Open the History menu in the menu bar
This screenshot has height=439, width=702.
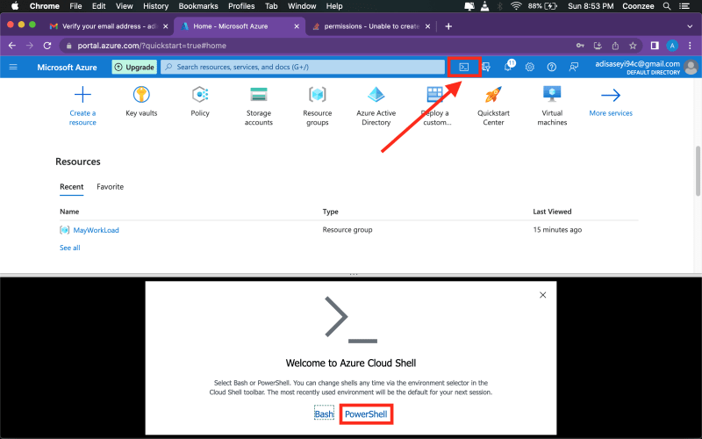155,6
